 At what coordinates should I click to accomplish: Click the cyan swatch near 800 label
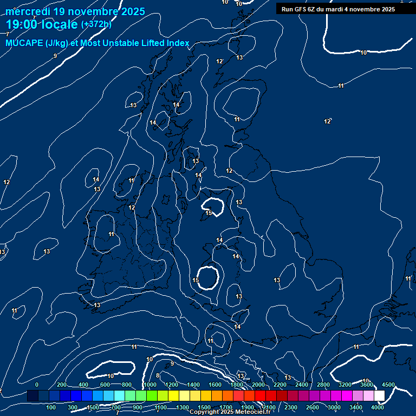tap(119, 396)
